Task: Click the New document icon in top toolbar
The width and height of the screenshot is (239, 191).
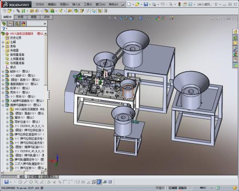Action: pos(129,5)
